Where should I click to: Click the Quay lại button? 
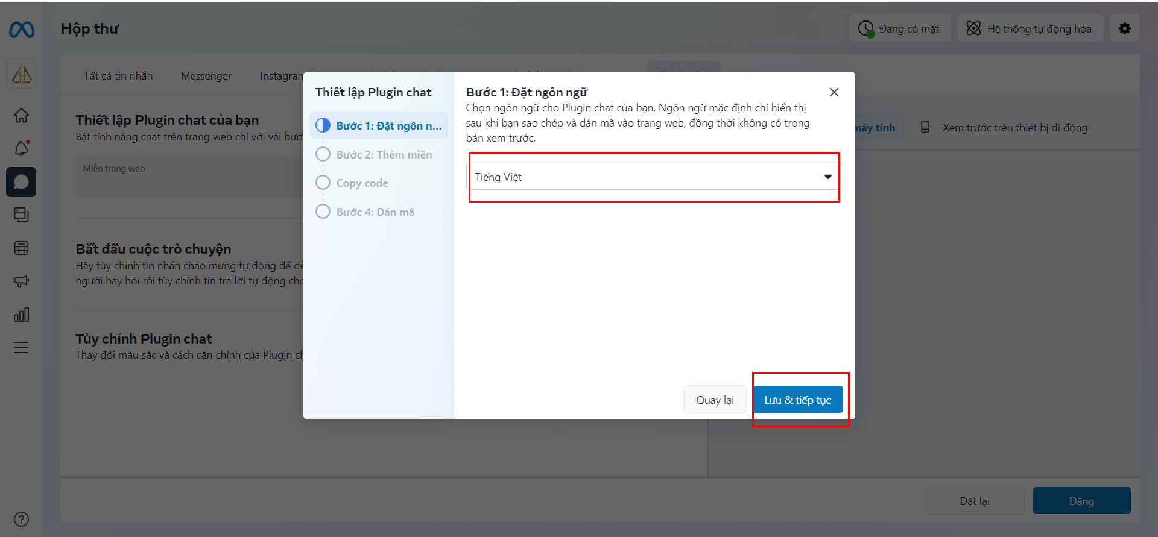pyautogui.click(x=715, y=400)
